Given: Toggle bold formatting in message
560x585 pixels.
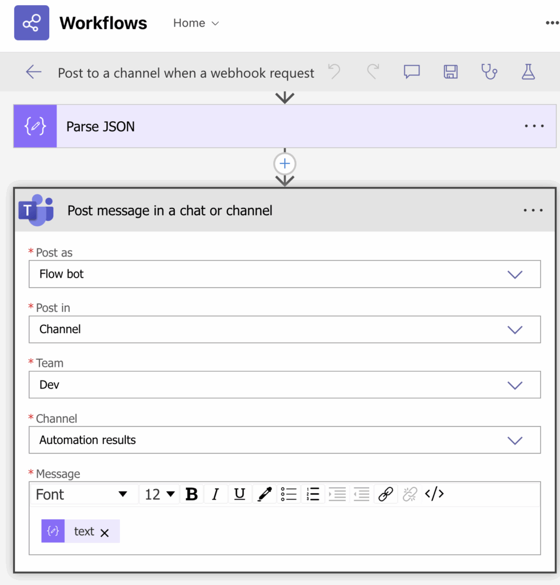Looking at the screenshot, I should coord(191,494).
